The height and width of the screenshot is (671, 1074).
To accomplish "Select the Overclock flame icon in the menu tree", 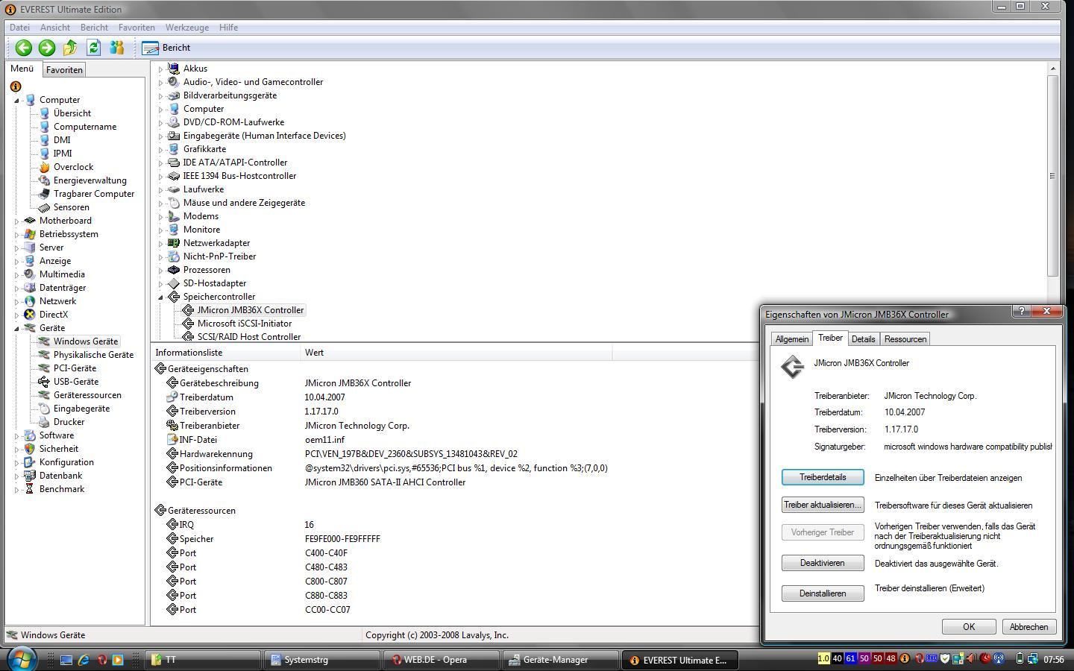I will (44, 167).
